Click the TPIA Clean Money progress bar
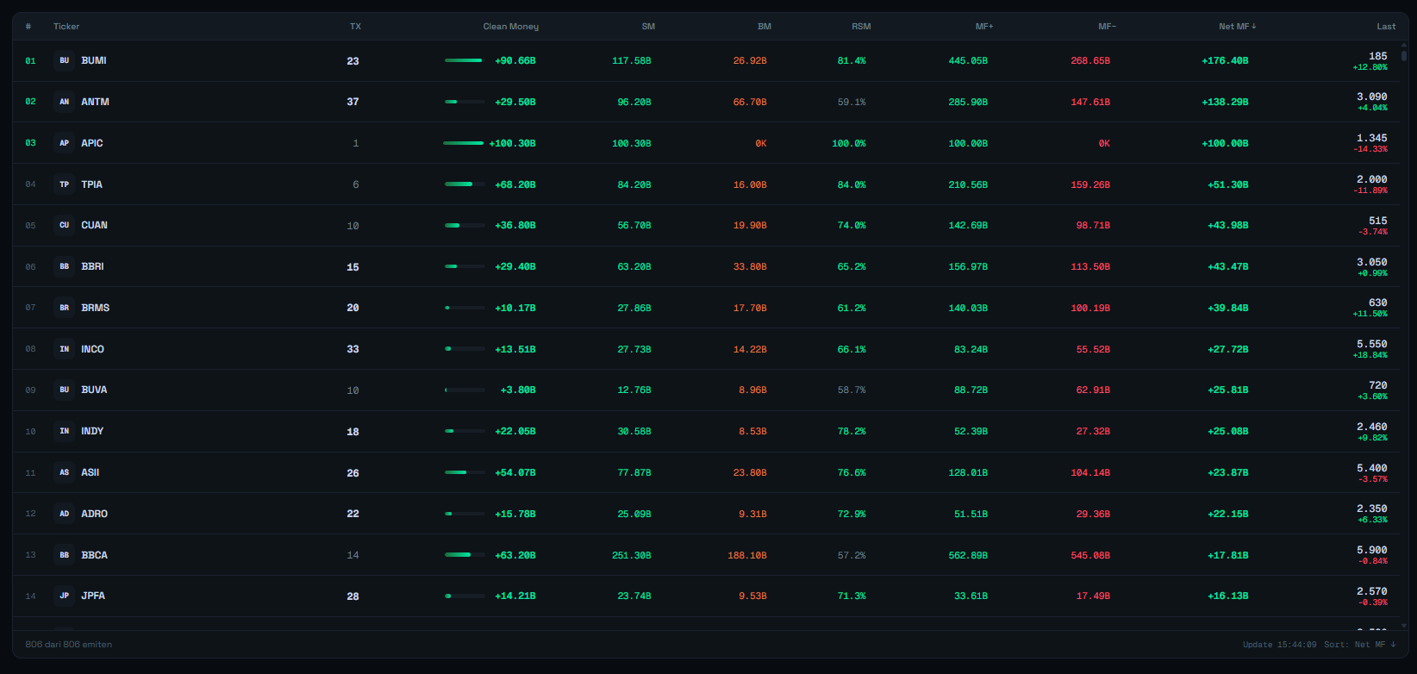Screen dimensions: 1417x674 465,184
